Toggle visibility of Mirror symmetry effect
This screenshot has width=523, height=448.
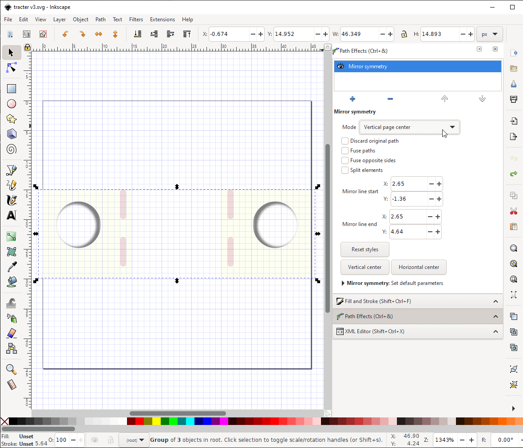341,66
